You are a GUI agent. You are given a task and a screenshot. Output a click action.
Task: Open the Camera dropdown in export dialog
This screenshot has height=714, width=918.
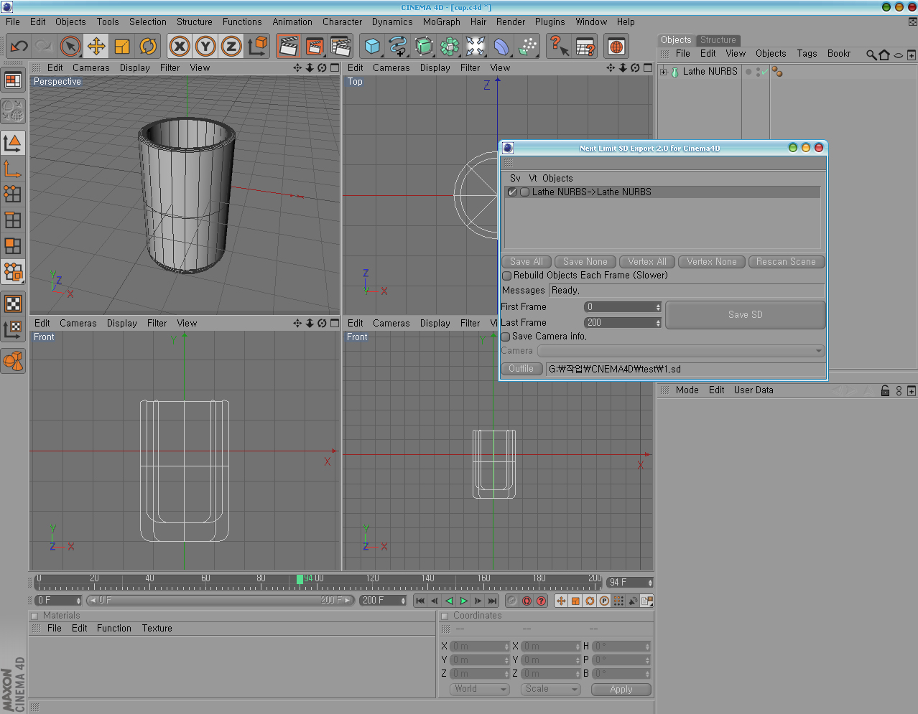click(680, 351)
